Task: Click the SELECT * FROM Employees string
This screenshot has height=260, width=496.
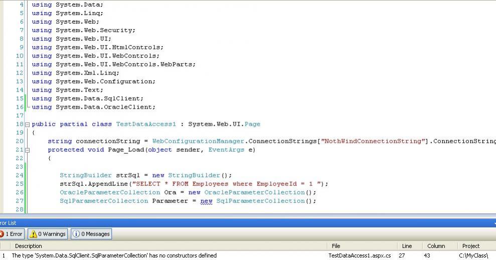Action: [227, 184]
